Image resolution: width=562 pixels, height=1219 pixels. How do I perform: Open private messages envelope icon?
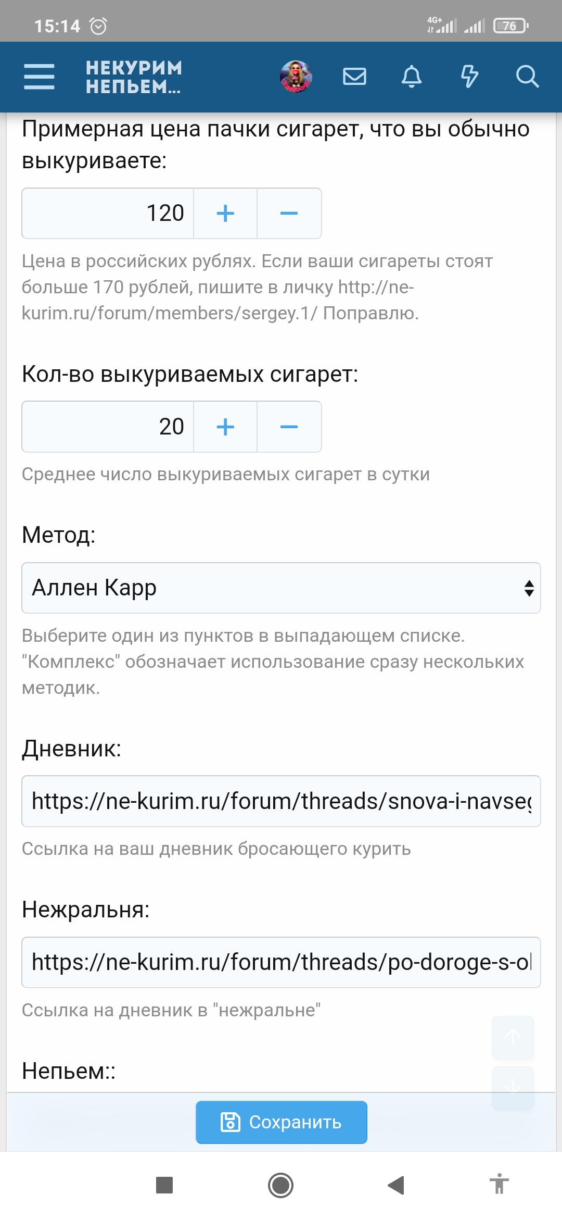[x=354, y=77]
